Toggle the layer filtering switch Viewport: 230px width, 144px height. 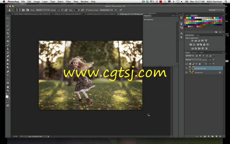click(214, 56)
